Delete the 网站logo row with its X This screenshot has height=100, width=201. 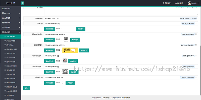[x=196, y=23]
